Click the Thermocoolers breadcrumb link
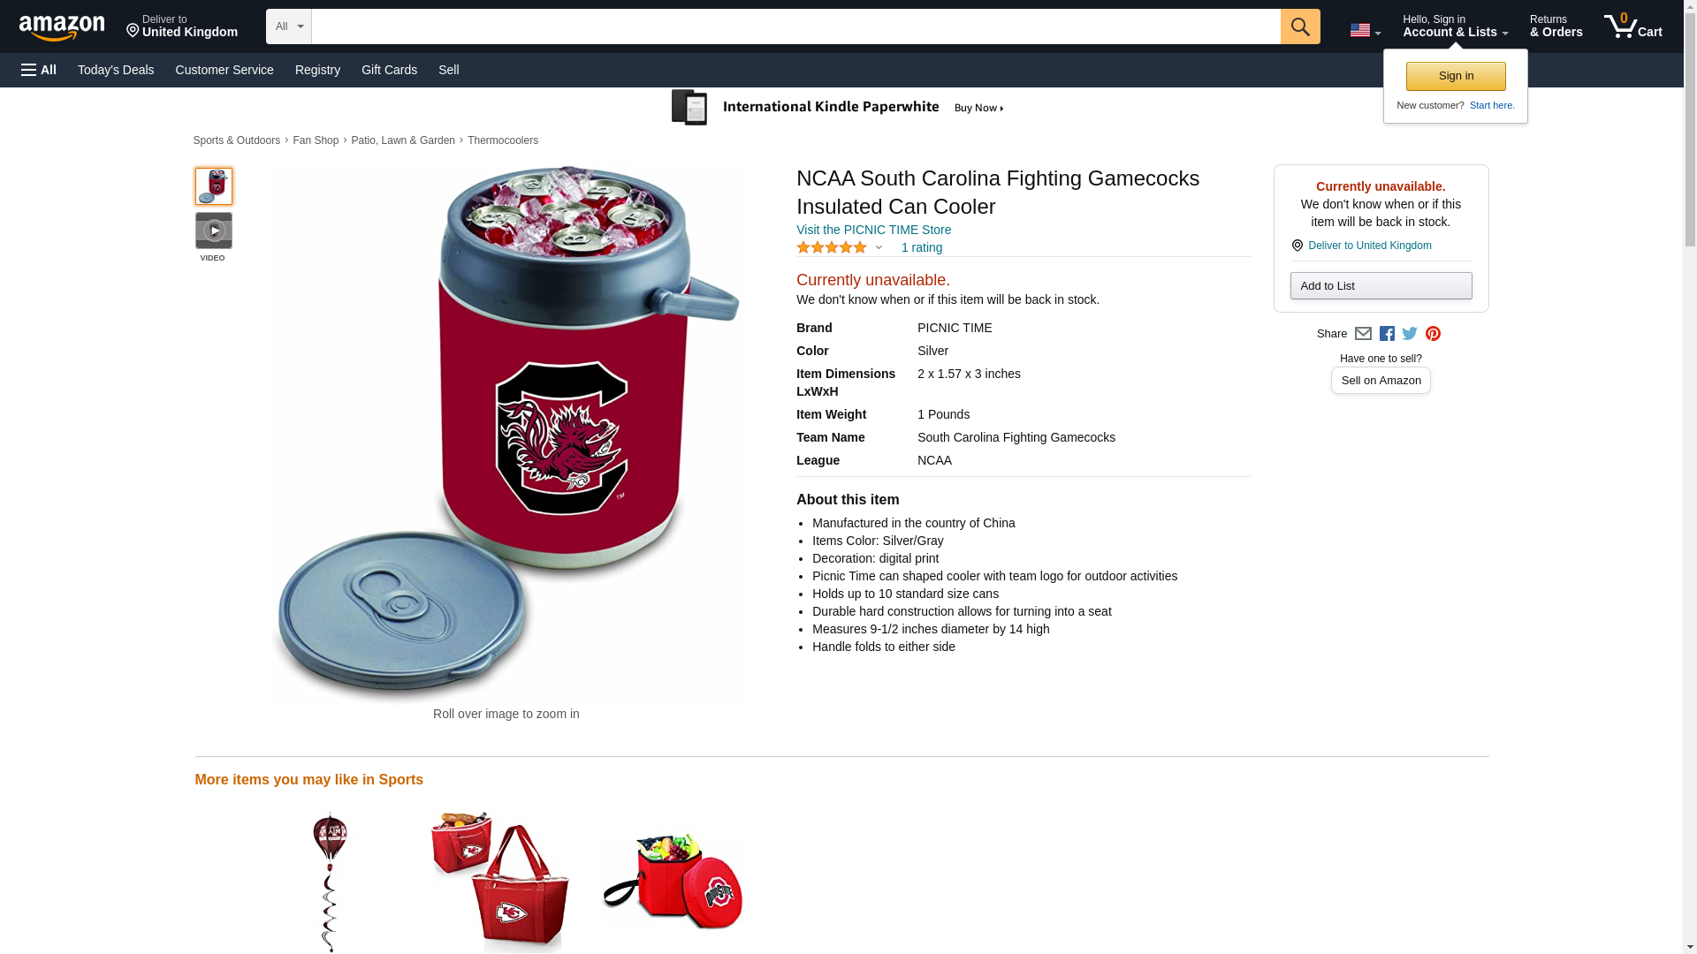Viewport: 1697px width, 954px height. [502, 140]
